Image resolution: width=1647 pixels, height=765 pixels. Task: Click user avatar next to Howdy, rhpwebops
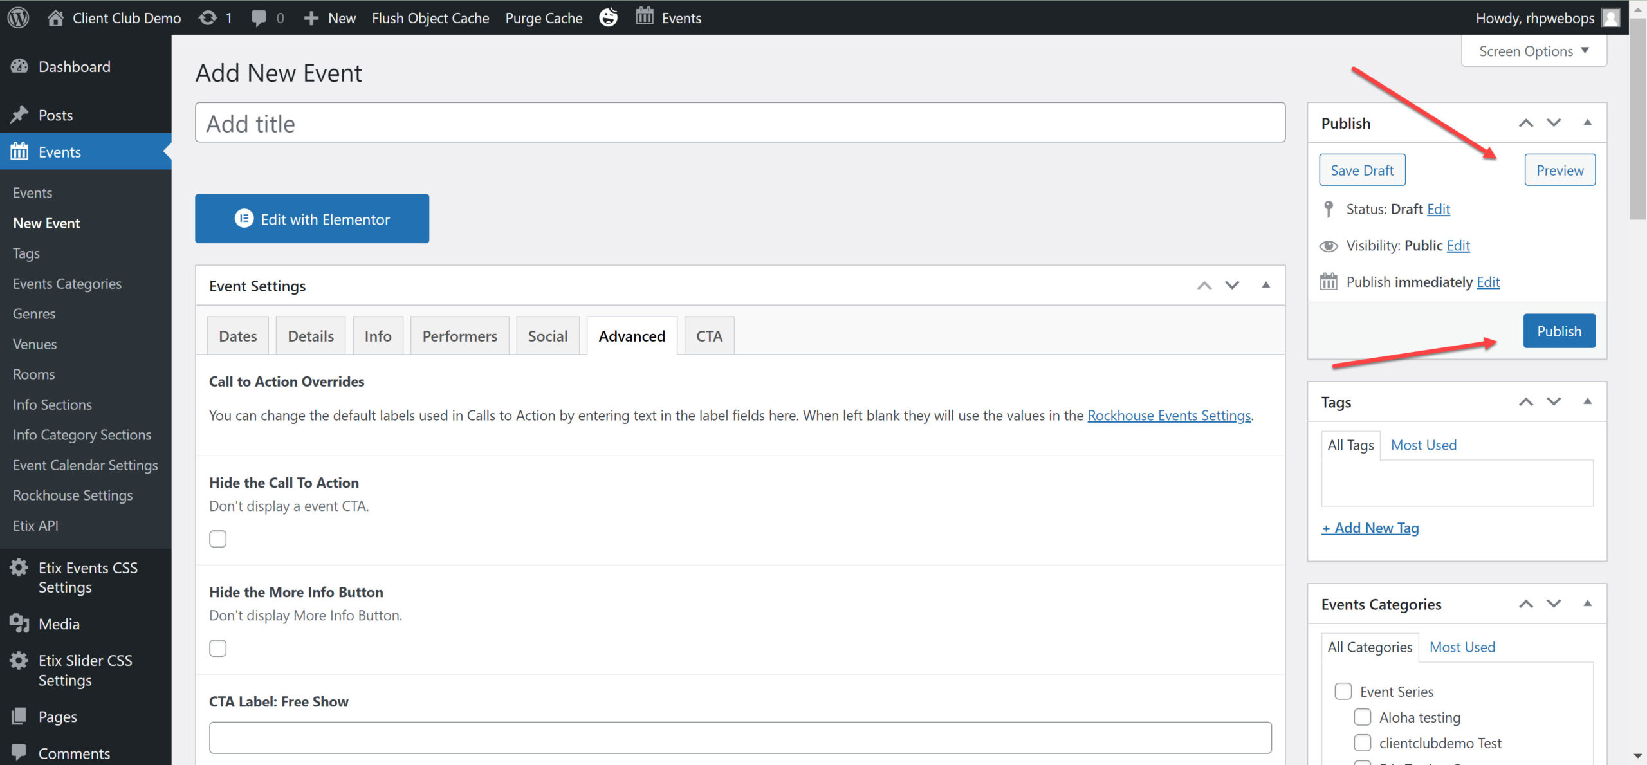tap(1610, 17)
